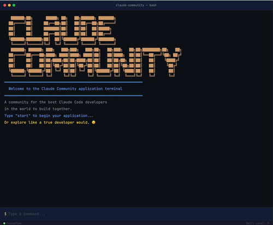Click the "claude-community — bash" window title
This screenshot has width=273, height=225.
pyautogui.click(x=136, y=5)
